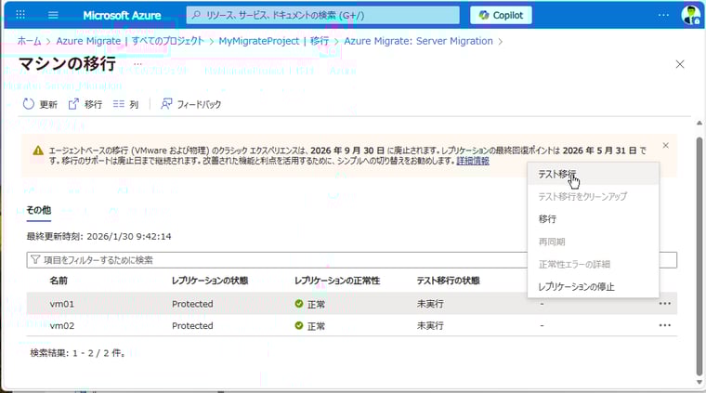Open the ellipsis actions for vm01
Viewport: 706px width, 393px height.
[664, 304]
